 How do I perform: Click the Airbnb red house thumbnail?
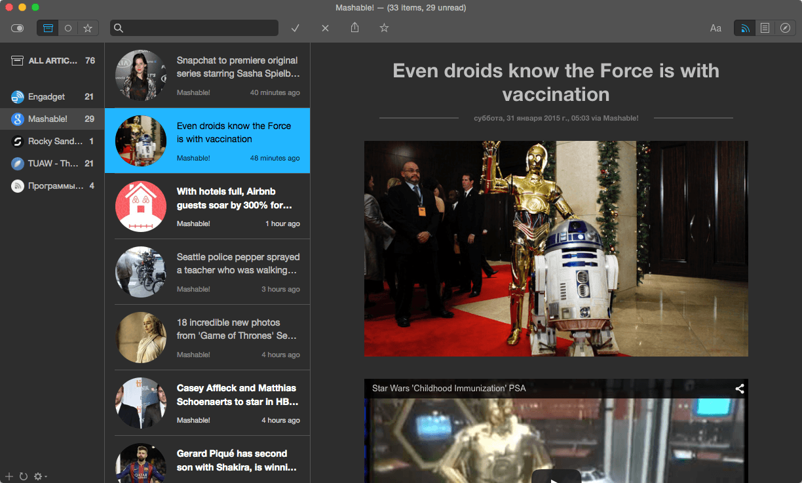click(141, 206)
